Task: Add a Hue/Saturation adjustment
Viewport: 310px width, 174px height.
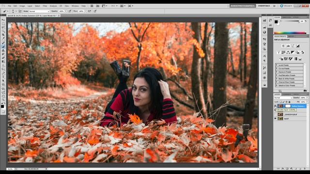Action: click(x=283, y=52)
